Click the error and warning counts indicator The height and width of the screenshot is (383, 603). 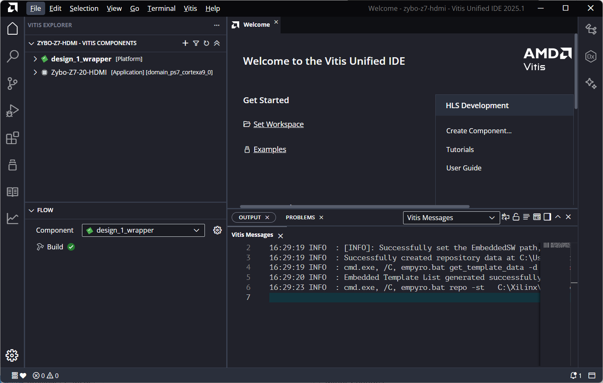(x=46, y=375)
